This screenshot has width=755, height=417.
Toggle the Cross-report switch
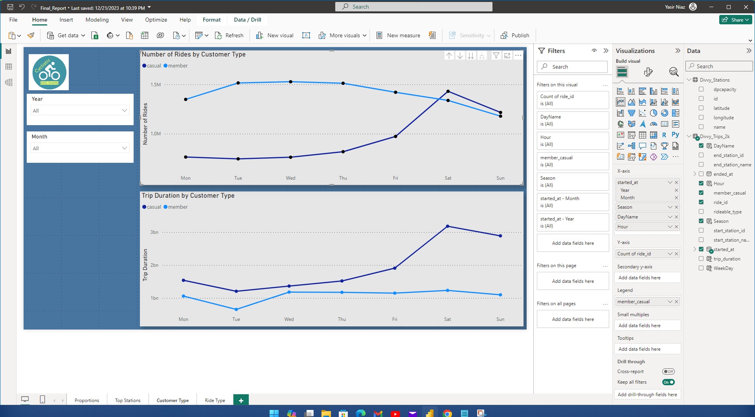pos(669,371)
